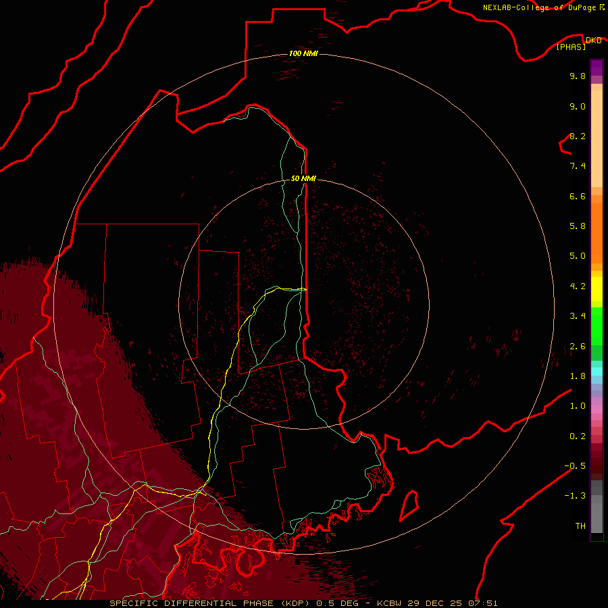Click the 5.0 legend value

click(578, 256)
